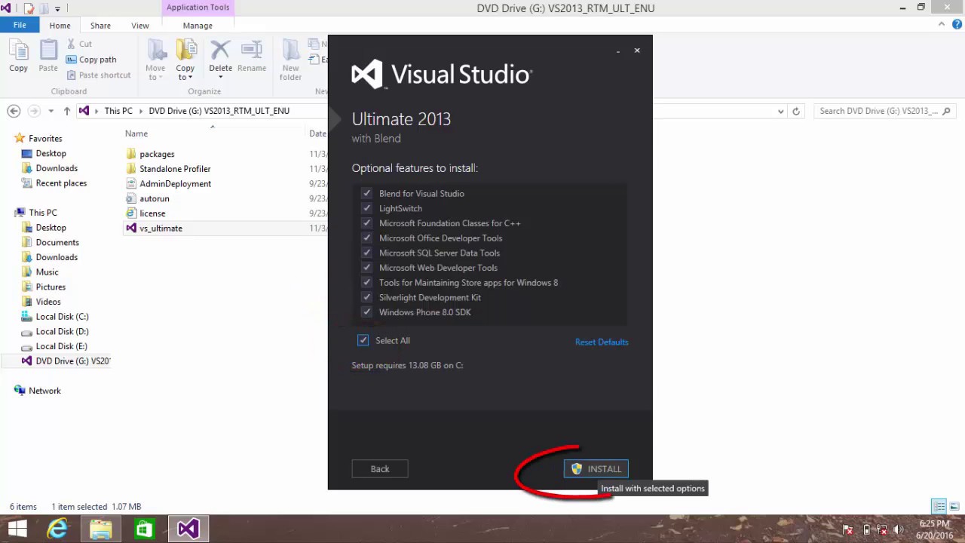
Task: Select the AdminDeployment file
Action: pyautogui.click(x=175, y=183)
